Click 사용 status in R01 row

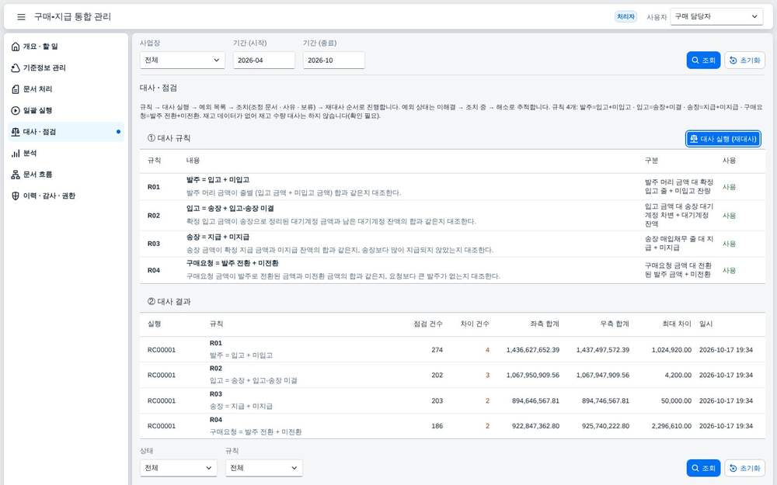click(729, 187)
